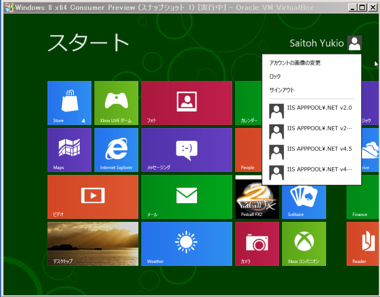Select change account picture option
Image resolution: width=380 pixels, height=297 pixels.
(x=295, y=63)
